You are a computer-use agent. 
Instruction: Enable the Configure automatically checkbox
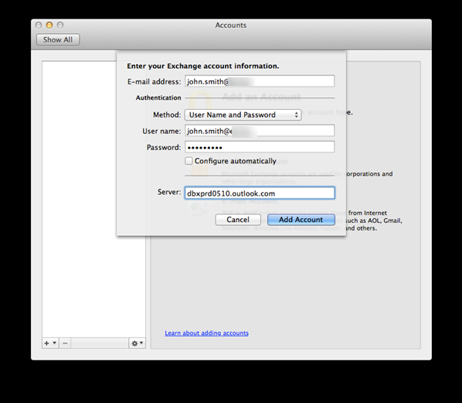(x=189, y=161)
